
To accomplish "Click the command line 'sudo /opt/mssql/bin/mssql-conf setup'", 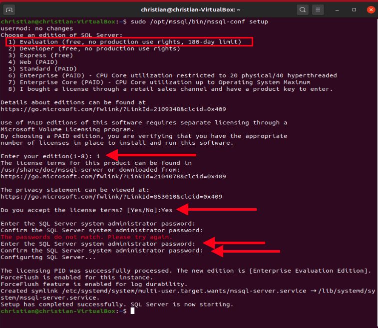I will (x=199, y=21).
